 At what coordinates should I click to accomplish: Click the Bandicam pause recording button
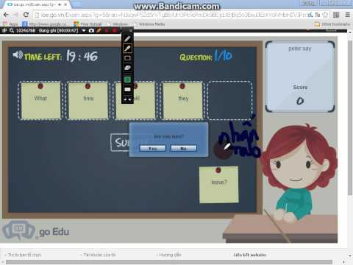coord(107,30)
